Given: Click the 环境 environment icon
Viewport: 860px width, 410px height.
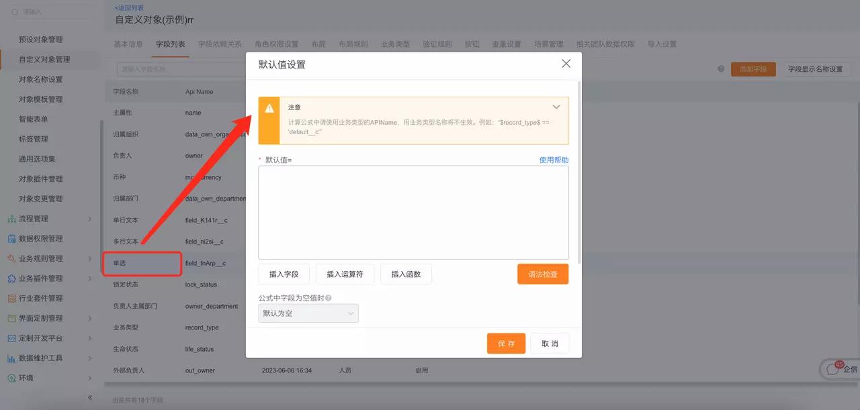Looking at the screenshot, I should pyautogui.click(x=12, y=378).
